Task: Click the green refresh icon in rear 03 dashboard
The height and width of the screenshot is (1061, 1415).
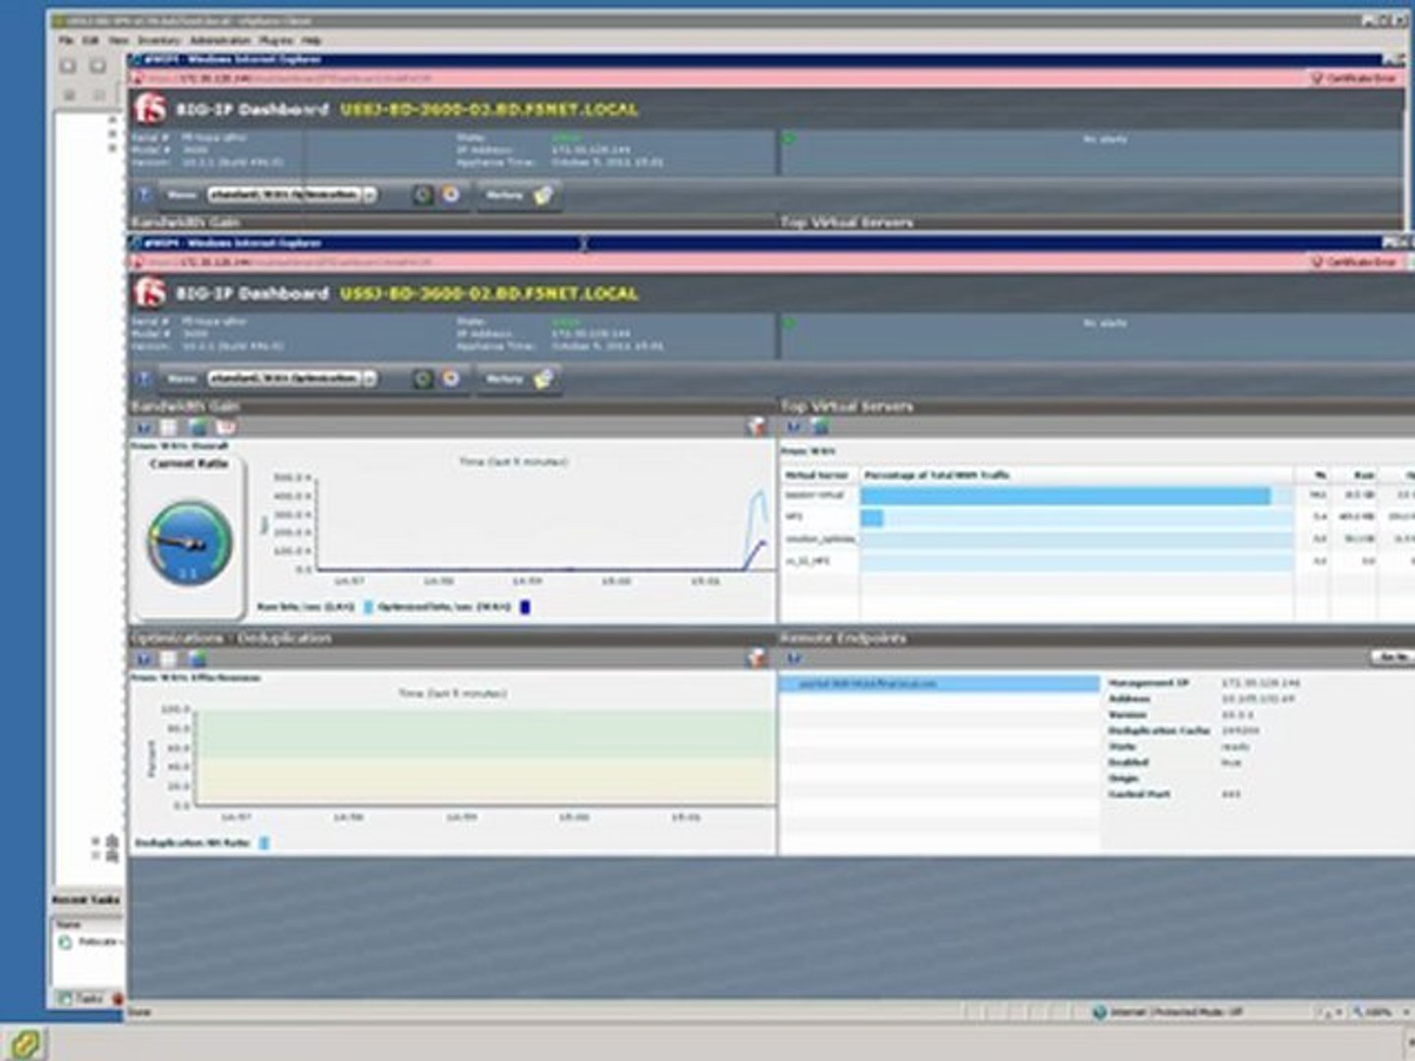Action: coord(422,195)
